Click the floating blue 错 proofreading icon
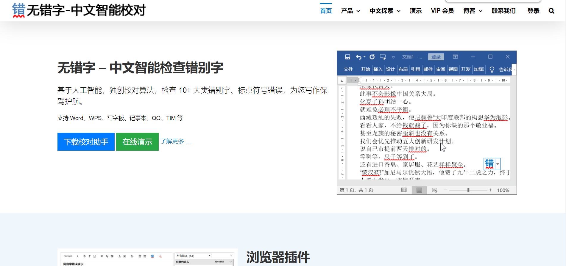This screenshot has height=266, width=566. [x=489, y=164]
